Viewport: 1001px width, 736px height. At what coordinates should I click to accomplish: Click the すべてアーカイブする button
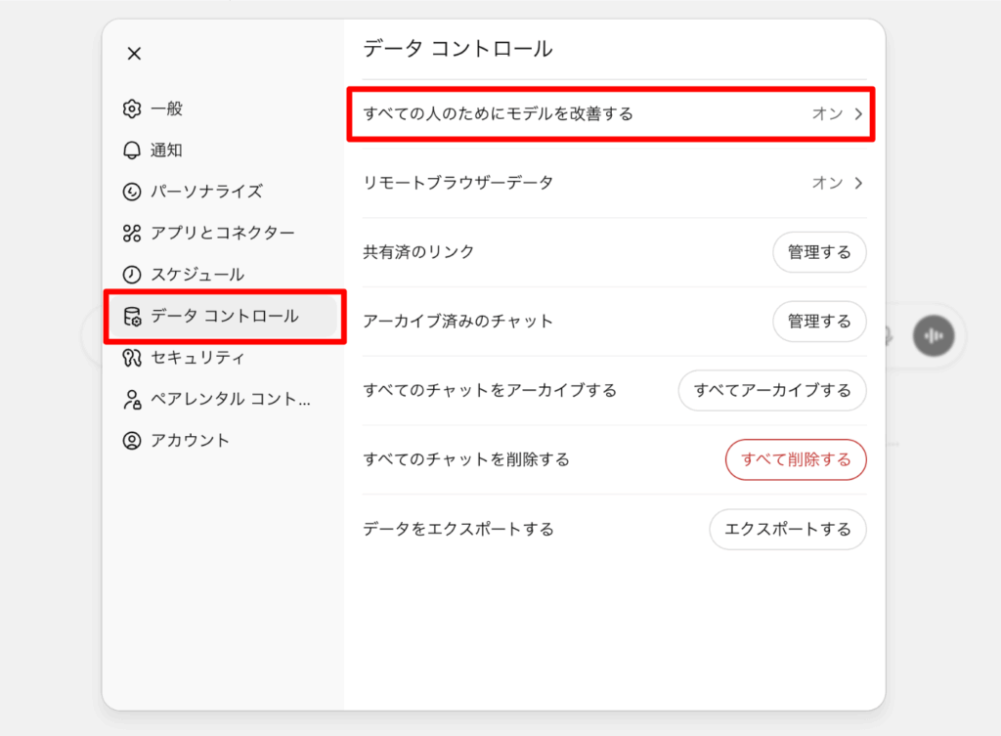point(772,390)
